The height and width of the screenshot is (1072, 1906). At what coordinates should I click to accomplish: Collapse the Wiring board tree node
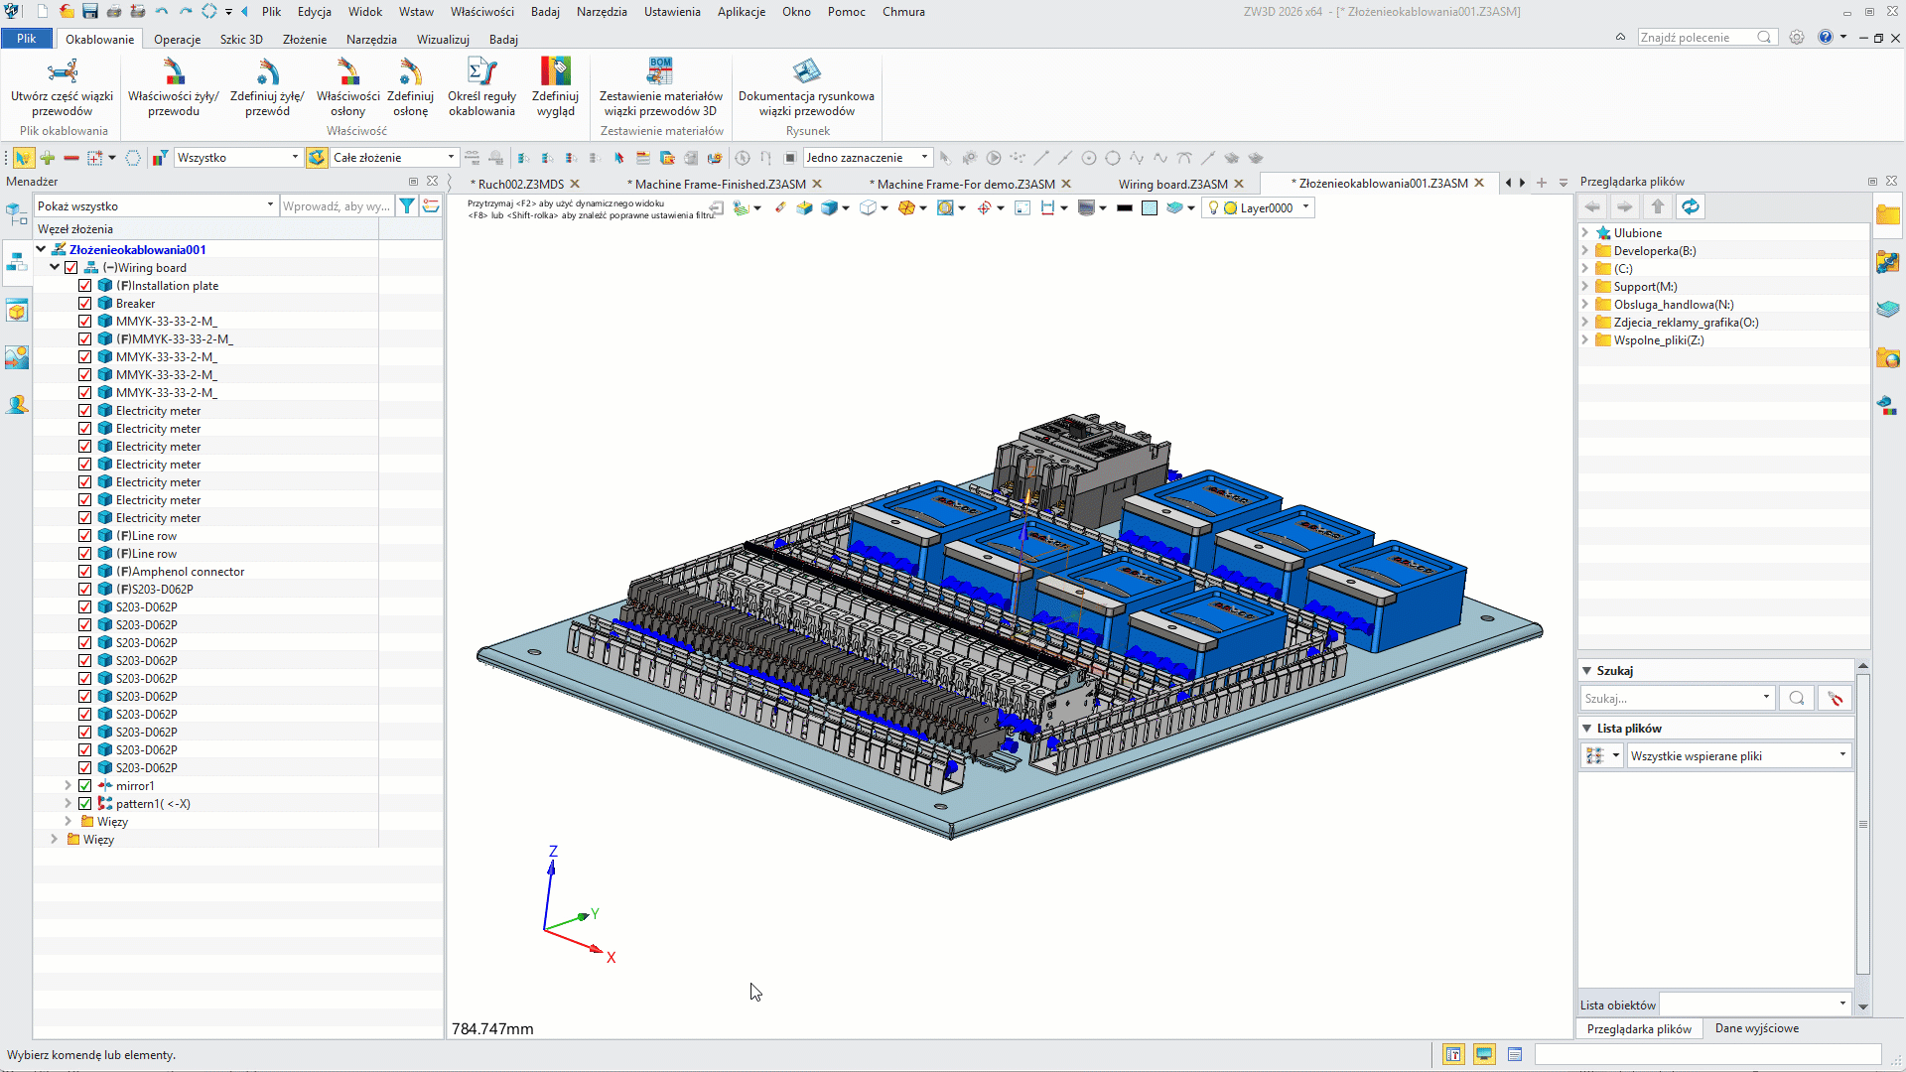pos(56,267)
